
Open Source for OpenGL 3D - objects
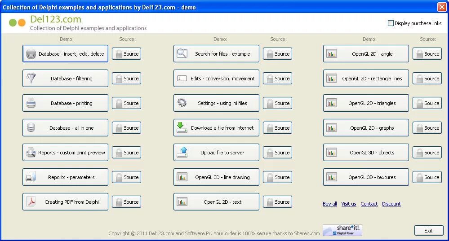(x=427, y=153)
